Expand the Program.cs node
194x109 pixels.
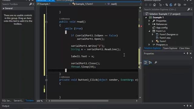pyautogui.click(x=149, y=45)
